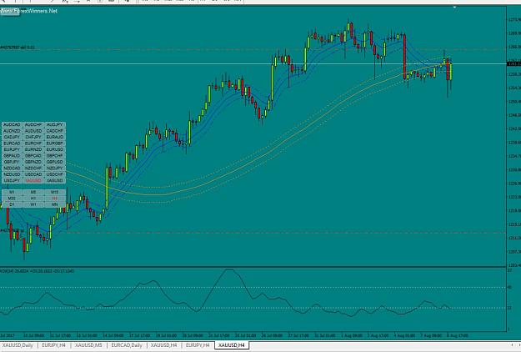Screen dimensions: 521x352
Task: Select the D1 daily timeframe
Action: point(12,204)
